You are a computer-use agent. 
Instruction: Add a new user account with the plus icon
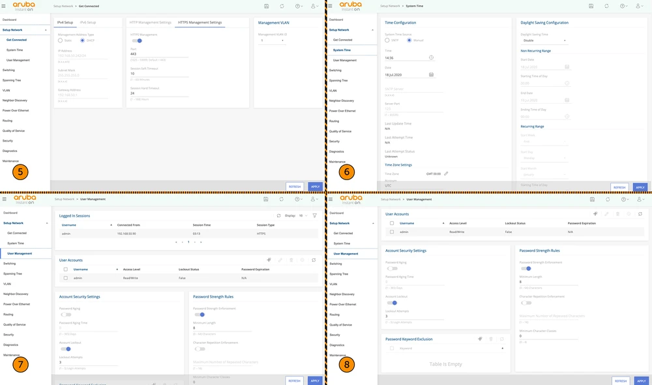pos(594,213)
